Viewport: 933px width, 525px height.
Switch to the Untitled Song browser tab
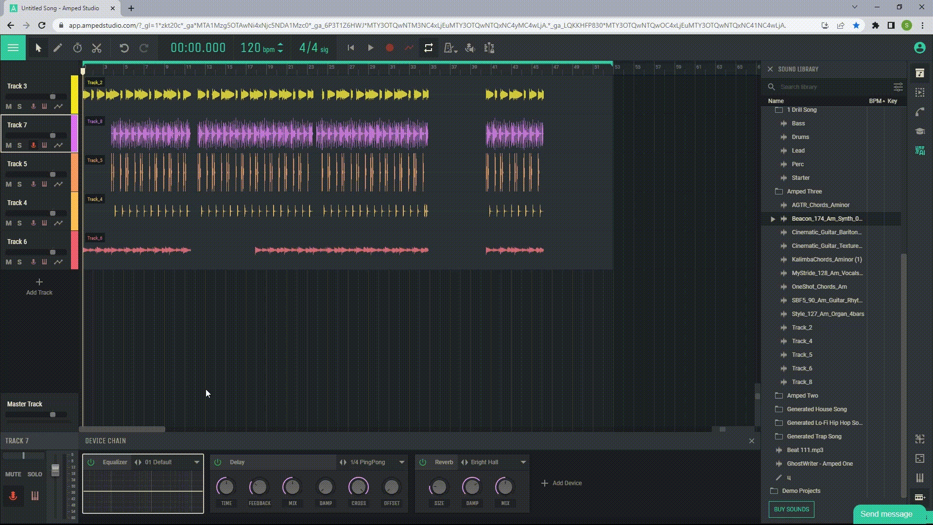coord(58,8)
